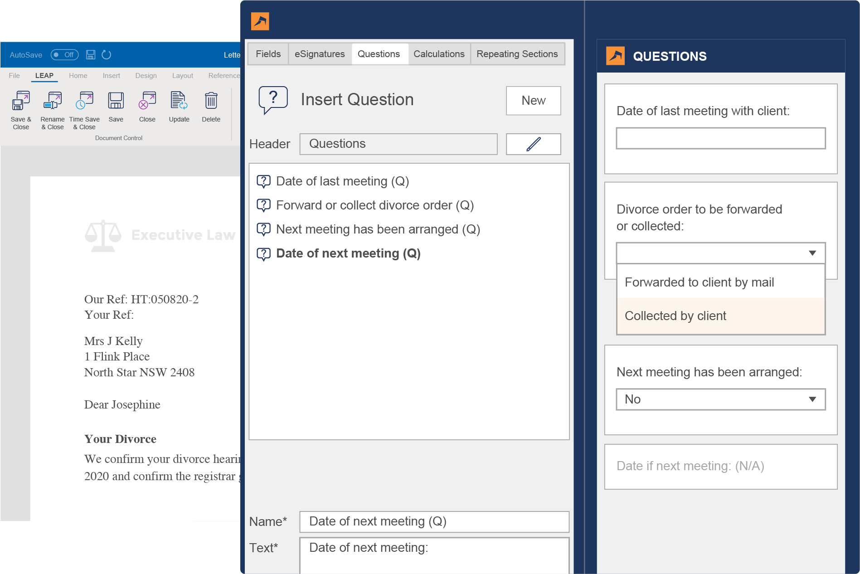Click the Text field for question text

pyautogui.click(x=434, y=555)
